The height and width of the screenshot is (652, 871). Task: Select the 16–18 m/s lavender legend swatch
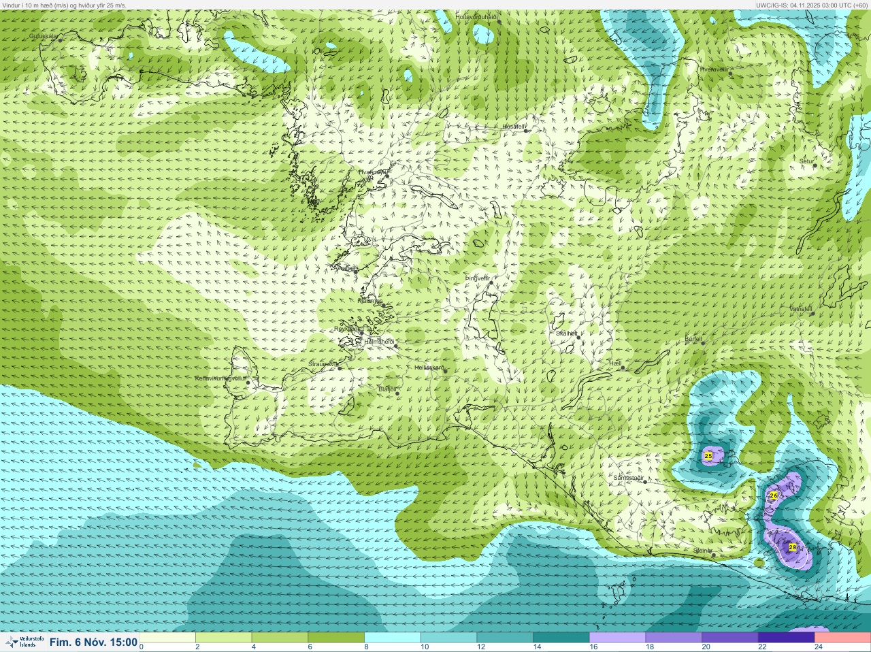pos(617,638)
